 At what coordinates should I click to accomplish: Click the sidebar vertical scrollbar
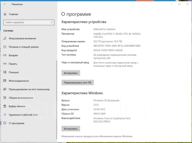click(x=57, y=100)
